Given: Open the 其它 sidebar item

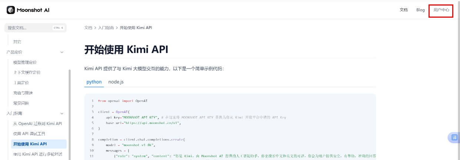Looking at the screenshot, I should click(17, 42).
